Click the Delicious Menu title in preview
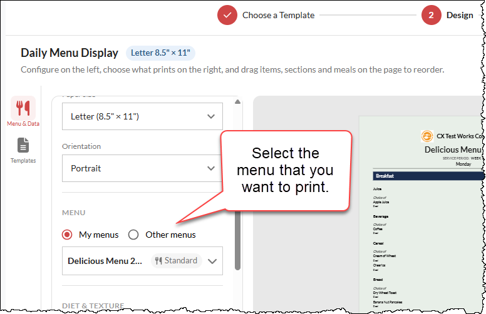This screenshot has width=486, height=314. tap(453, 150)
